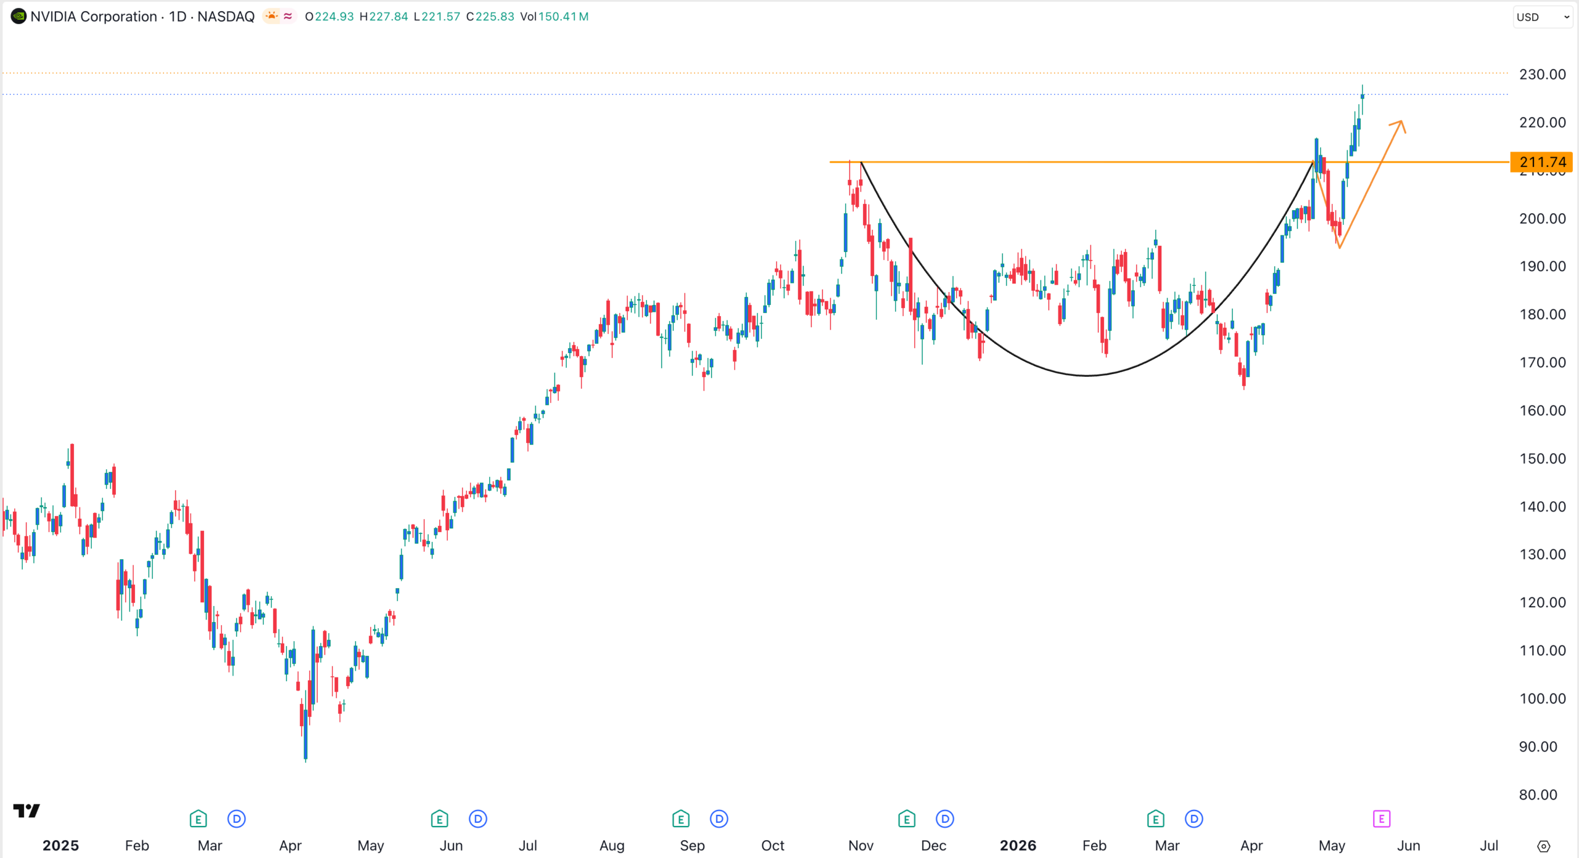Select the orange 211.74 price label
1579x858 pixels.
coord(1542,162)
